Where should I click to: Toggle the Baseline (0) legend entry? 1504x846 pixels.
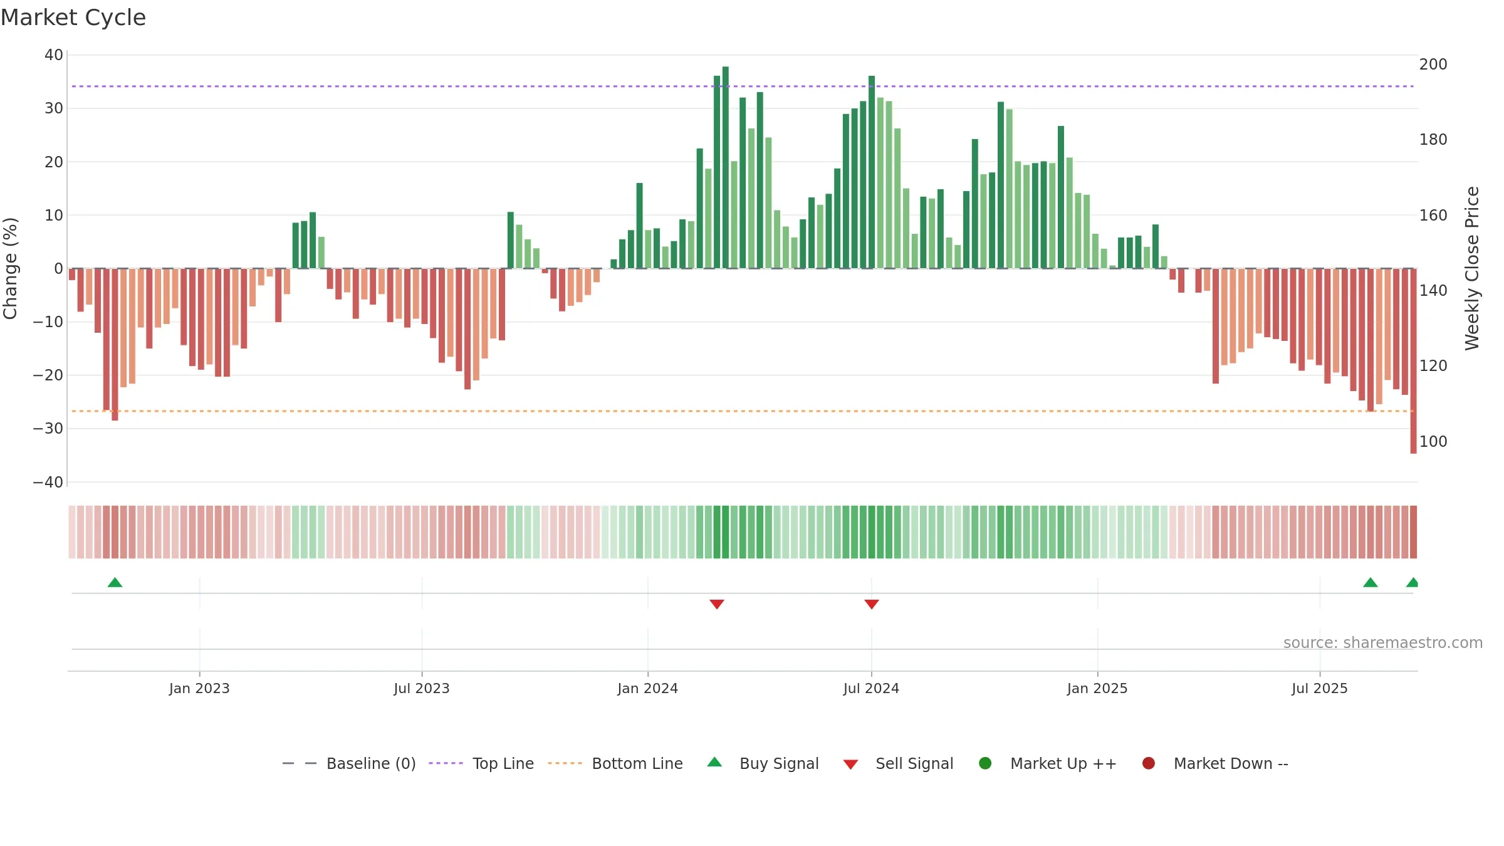click(349, 763)
